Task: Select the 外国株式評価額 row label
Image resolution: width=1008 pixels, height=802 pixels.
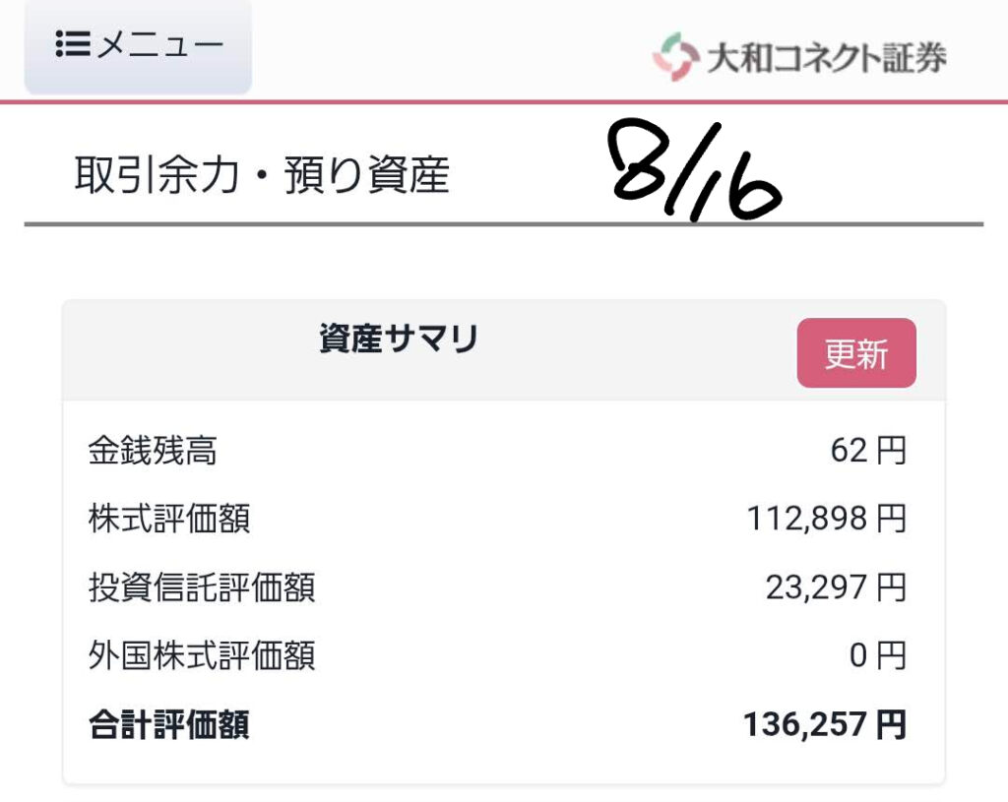Action: point(202,655)
